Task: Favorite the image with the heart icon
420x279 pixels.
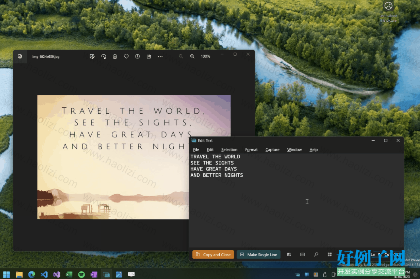Action: point(126,56)
